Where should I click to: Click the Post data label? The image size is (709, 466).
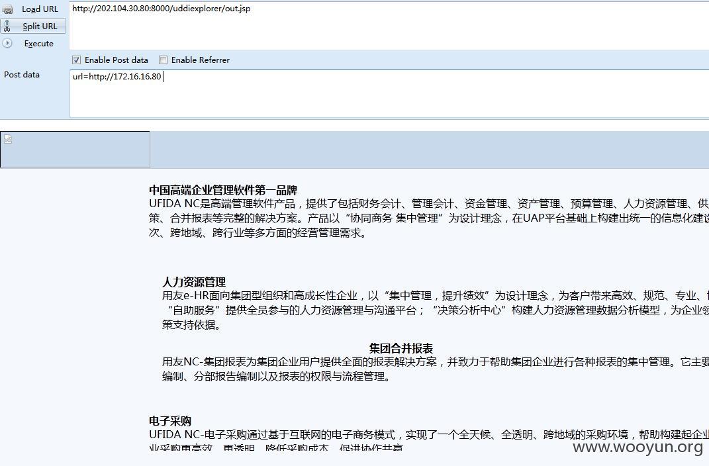coord(22,75)
